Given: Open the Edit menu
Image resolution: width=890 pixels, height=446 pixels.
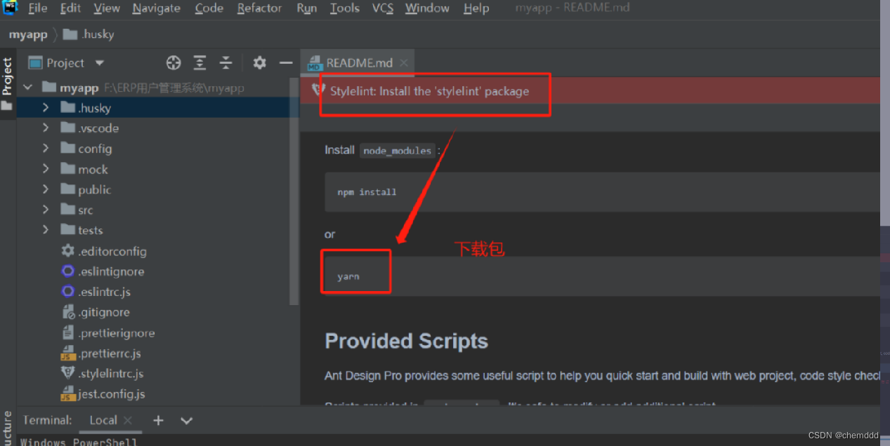Looking at the screenshot, I should tap(70, 8).
